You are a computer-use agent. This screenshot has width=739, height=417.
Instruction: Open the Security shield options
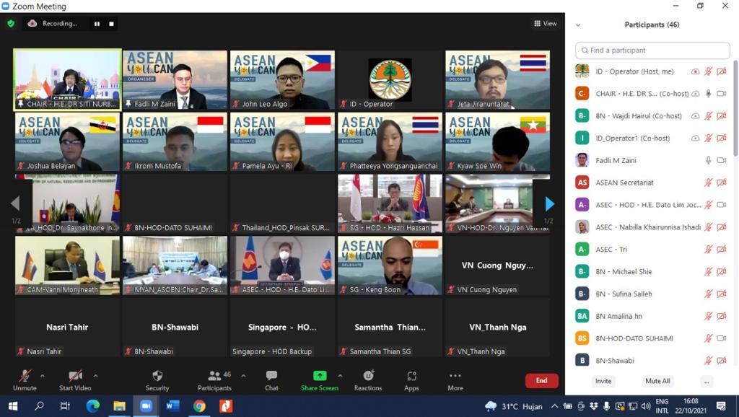click(157, 379)
